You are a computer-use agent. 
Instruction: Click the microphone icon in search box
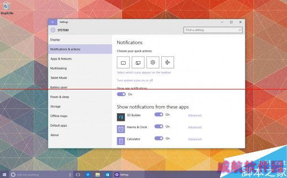pyautogui.click(x=70, y=175)
